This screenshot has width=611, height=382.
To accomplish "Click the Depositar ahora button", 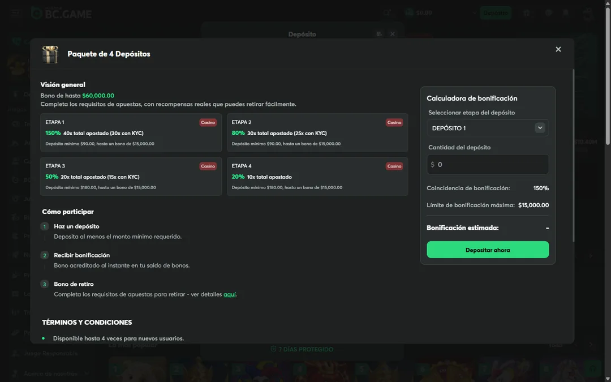I will (488, 250).
